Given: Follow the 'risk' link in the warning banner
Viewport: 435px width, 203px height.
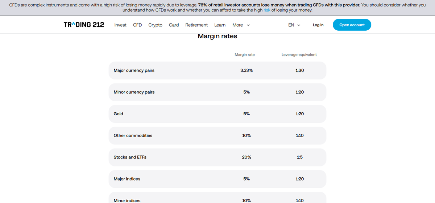Looking at the screenshot, I should (x=267, y=10).
